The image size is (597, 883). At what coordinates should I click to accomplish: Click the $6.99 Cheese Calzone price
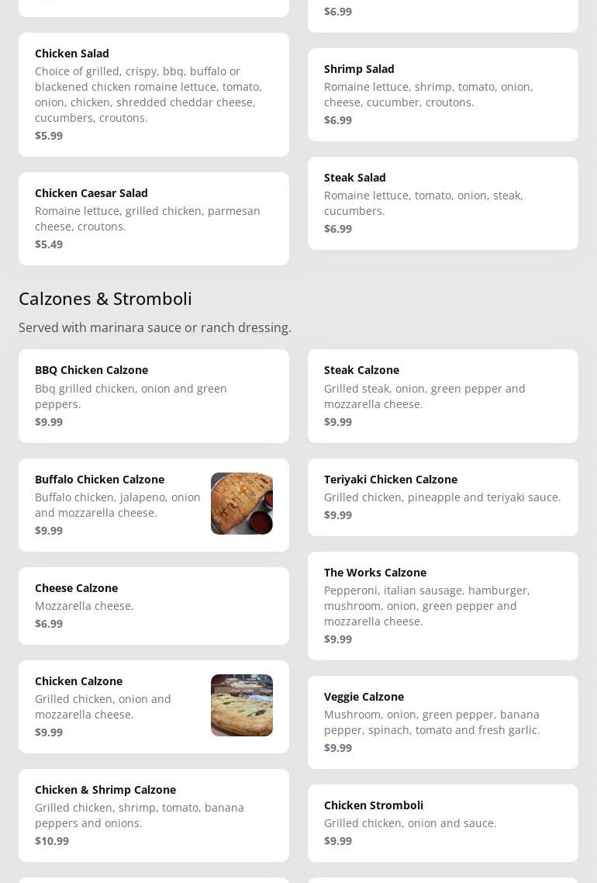tap(49, 624)
